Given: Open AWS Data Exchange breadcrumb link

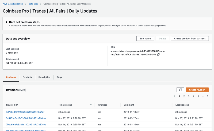Looking at the screenshot, I should 13,4.
